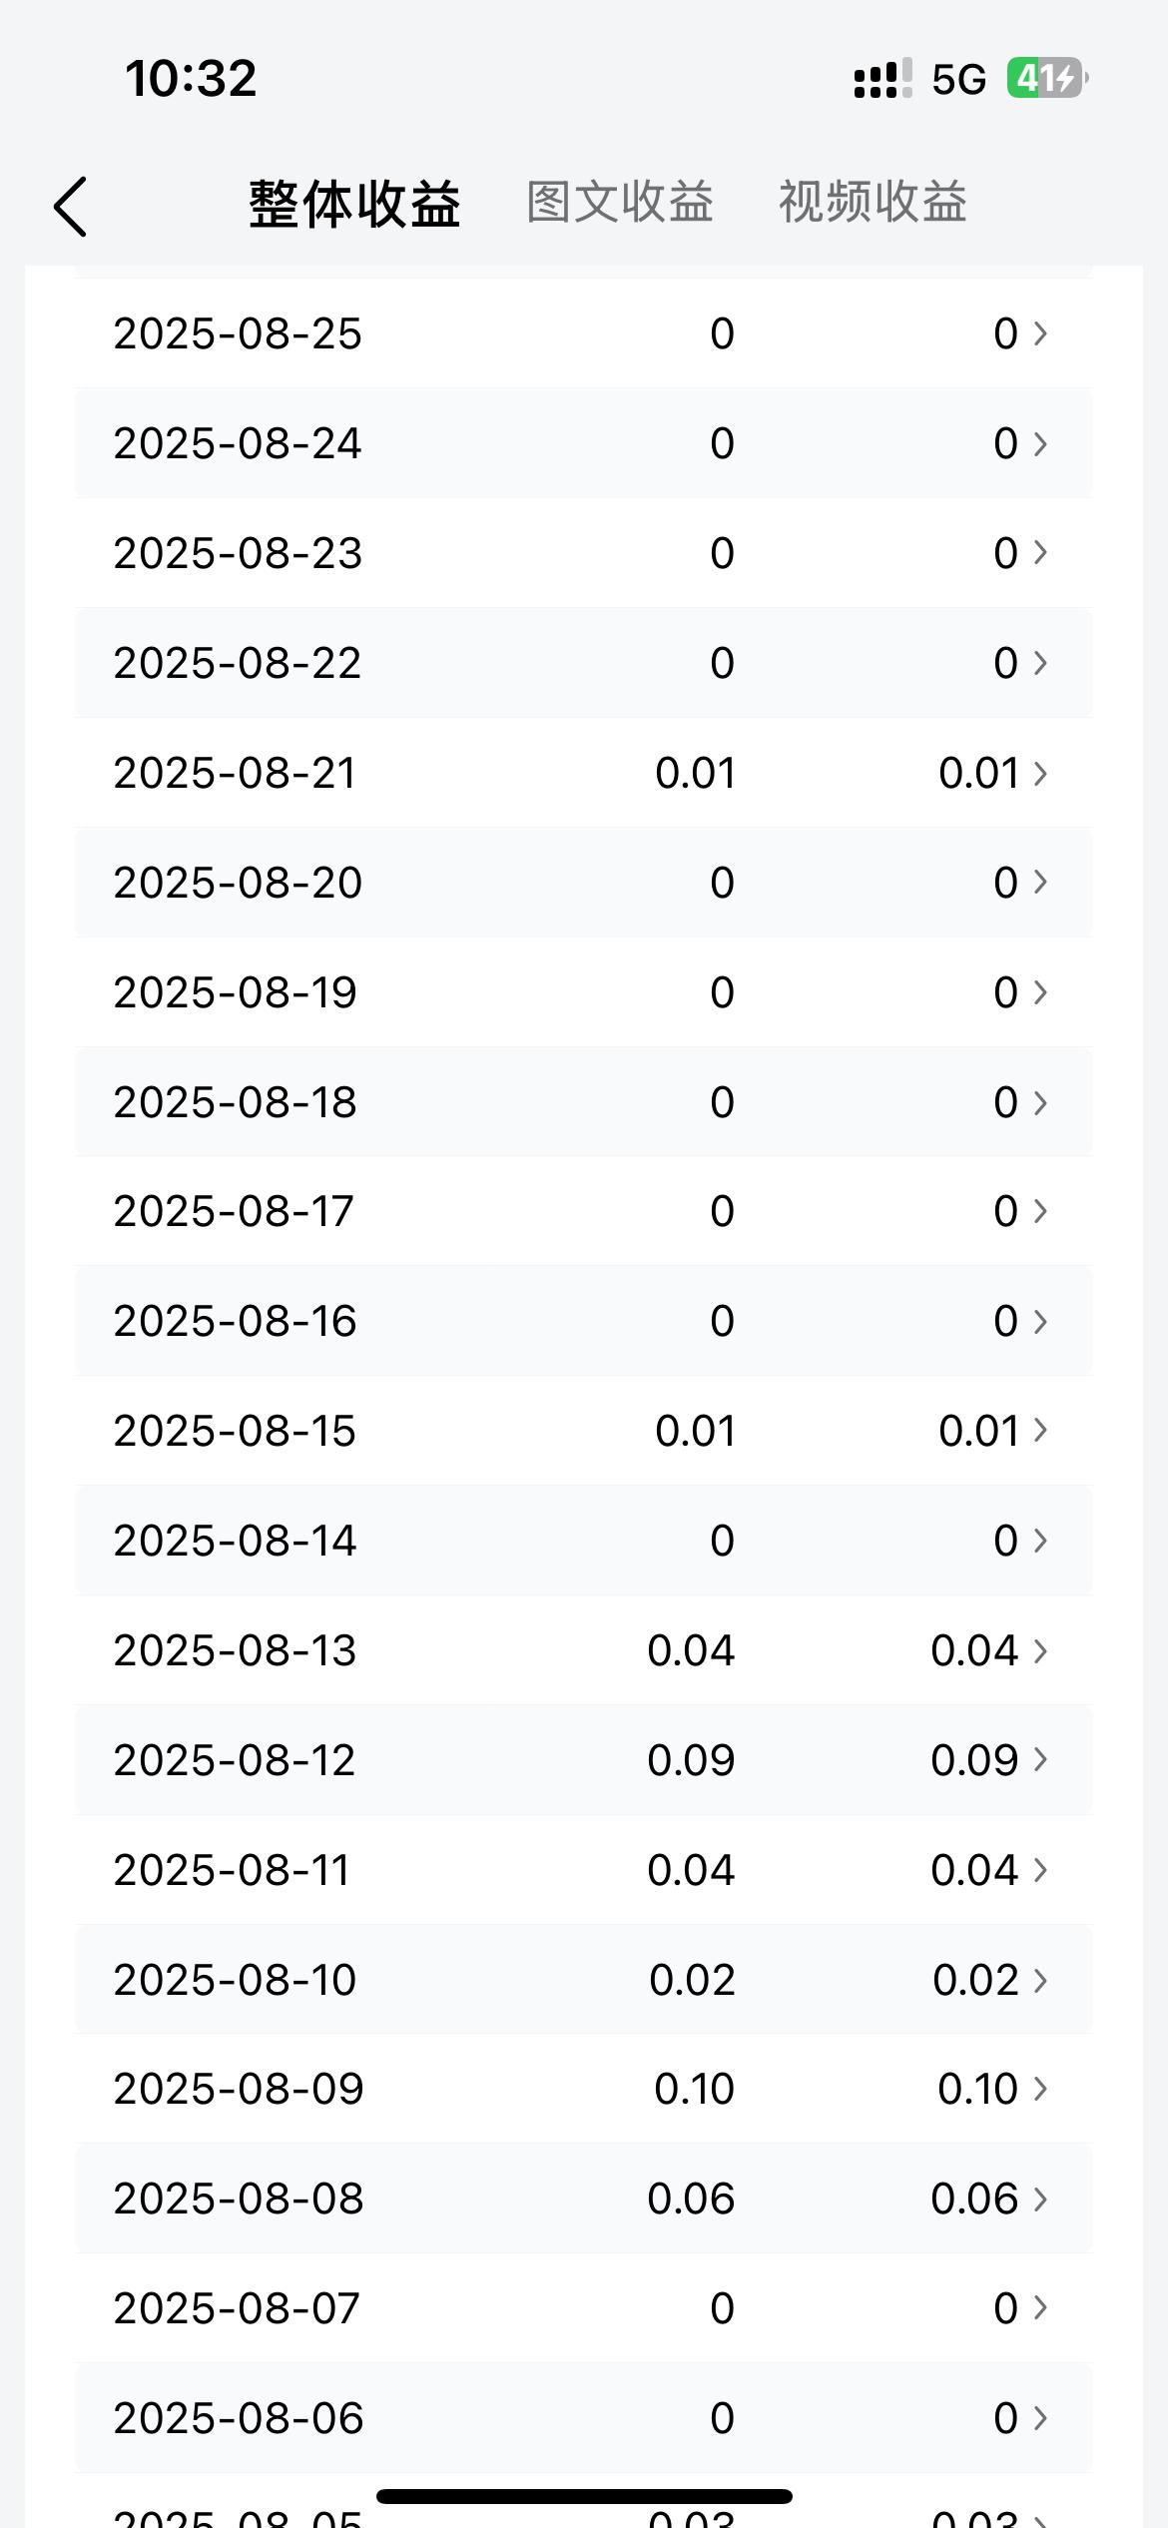Tap the battery indicator in status bar

(x=1046, y=78)
